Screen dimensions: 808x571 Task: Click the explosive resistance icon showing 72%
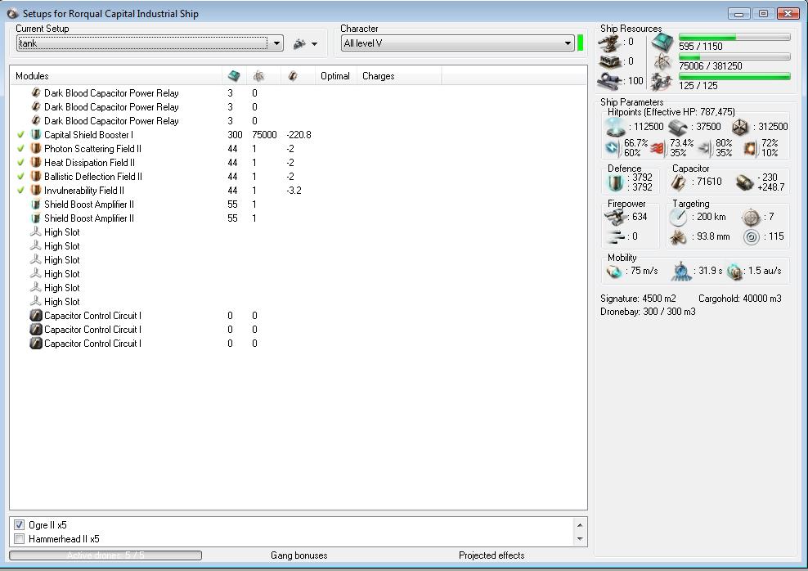[750, 148]
